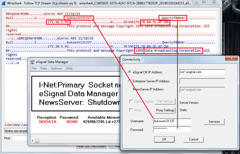
Task: Select the eSignal CM IP Address radio button
Action: (129, 72)
